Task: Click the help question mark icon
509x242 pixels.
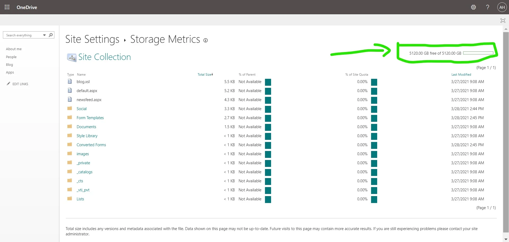Action: tap(488, 7)
